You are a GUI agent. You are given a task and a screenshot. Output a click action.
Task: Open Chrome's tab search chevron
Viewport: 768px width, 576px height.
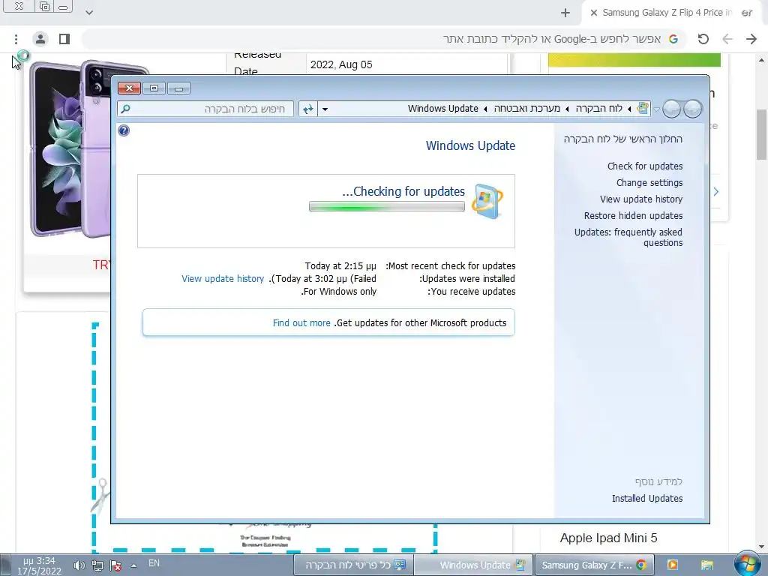click(x=89, y=13)
